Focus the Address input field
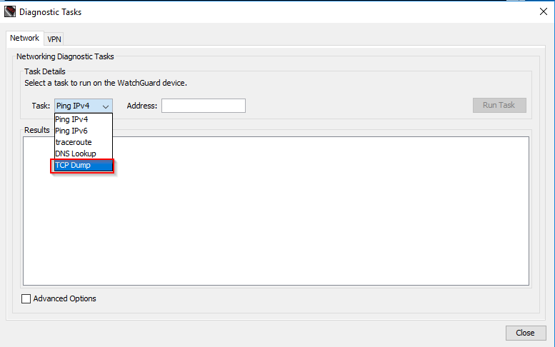This screenshot has height=347, width=555. pyautogui.click(x=204, y=106)
